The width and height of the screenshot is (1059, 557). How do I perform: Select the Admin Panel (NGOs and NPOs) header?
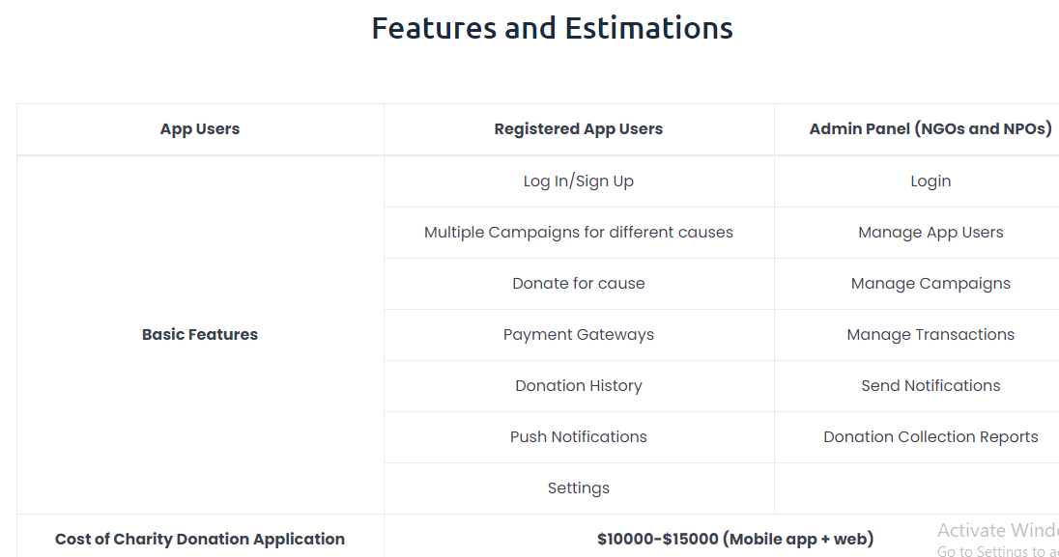pyautogui.click(x=930, y=129)
